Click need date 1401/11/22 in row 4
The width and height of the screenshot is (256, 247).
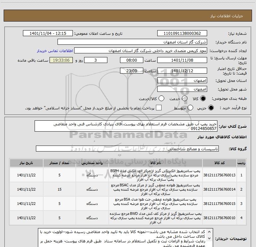click(26, 218)
